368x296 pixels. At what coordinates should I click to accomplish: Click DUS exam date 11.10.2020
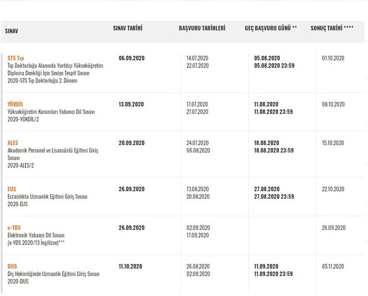click(131, 267)
